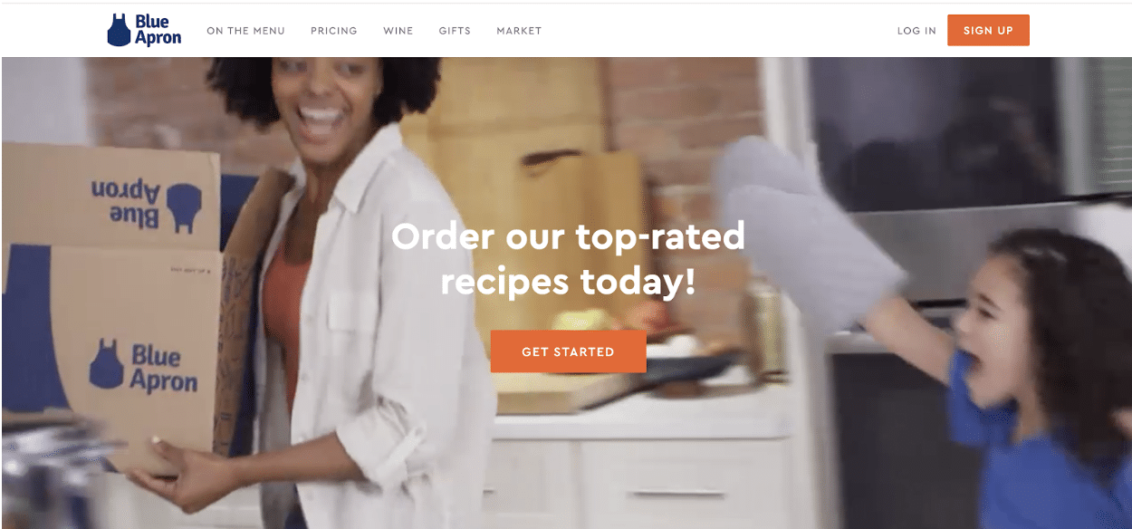Open the Gifts navigation item
The width and height of the screenshot is (1132, 529).
455,31
